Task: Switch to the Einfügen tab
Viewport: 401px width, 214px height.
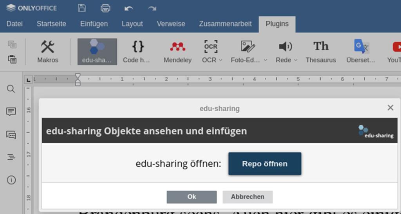Action: [x=94, y=24]
